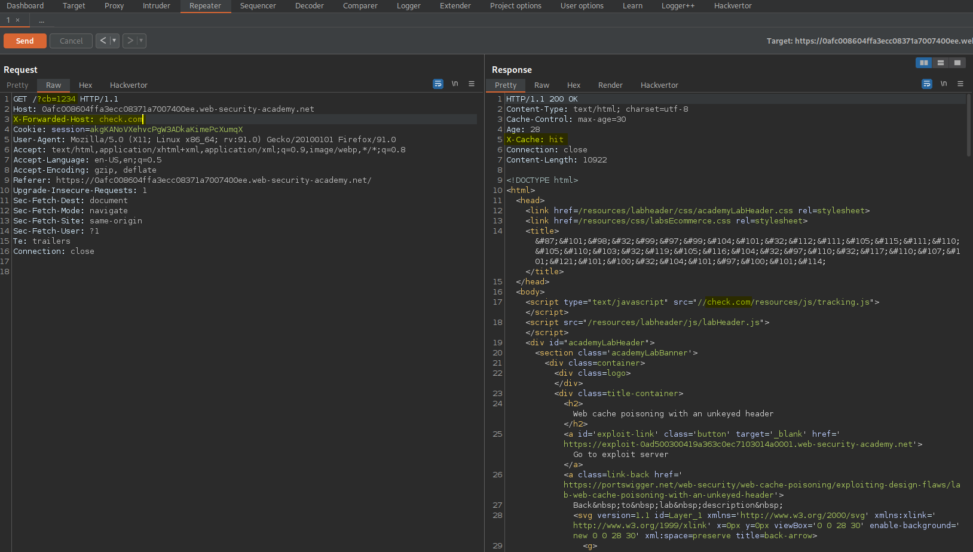
Task: Click 'HTTP/1.1 200 OK' status line
Action: [542, 99]
